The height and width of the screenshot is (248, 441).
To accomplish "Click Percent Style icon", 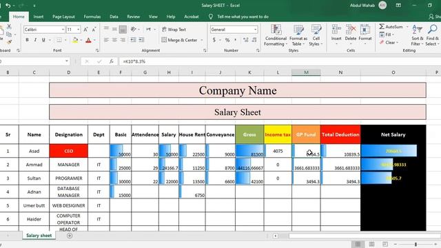I will (227, 40).
